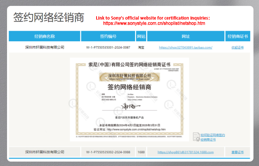Click the 网址 column header

(186, 36)
